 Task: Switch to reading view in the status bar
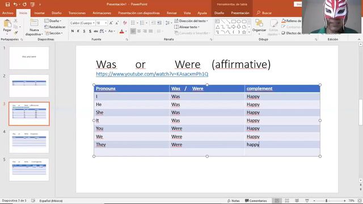point(297,201)
